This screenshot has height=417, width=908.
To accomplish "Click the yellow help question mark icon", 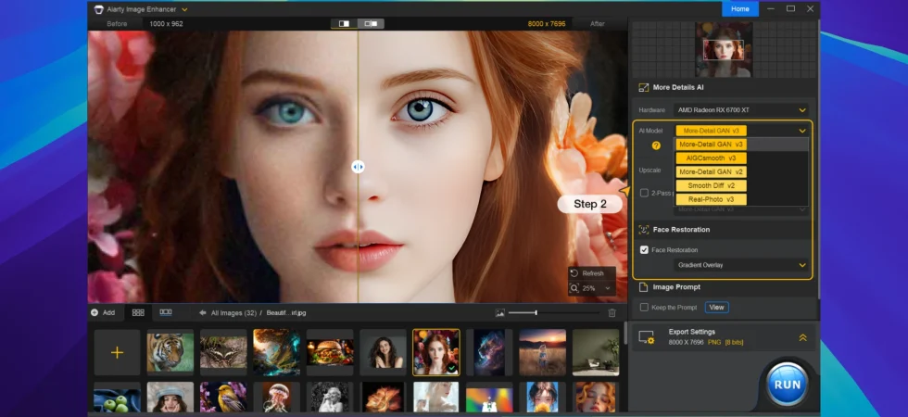I will point(656,145).
